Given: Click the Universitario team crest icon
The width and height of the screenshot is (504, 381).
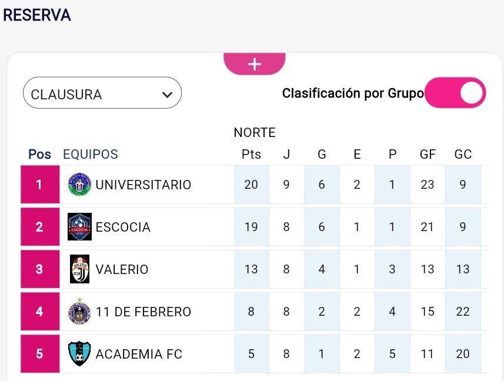Looking at the screenshot, I should (79, 185).
